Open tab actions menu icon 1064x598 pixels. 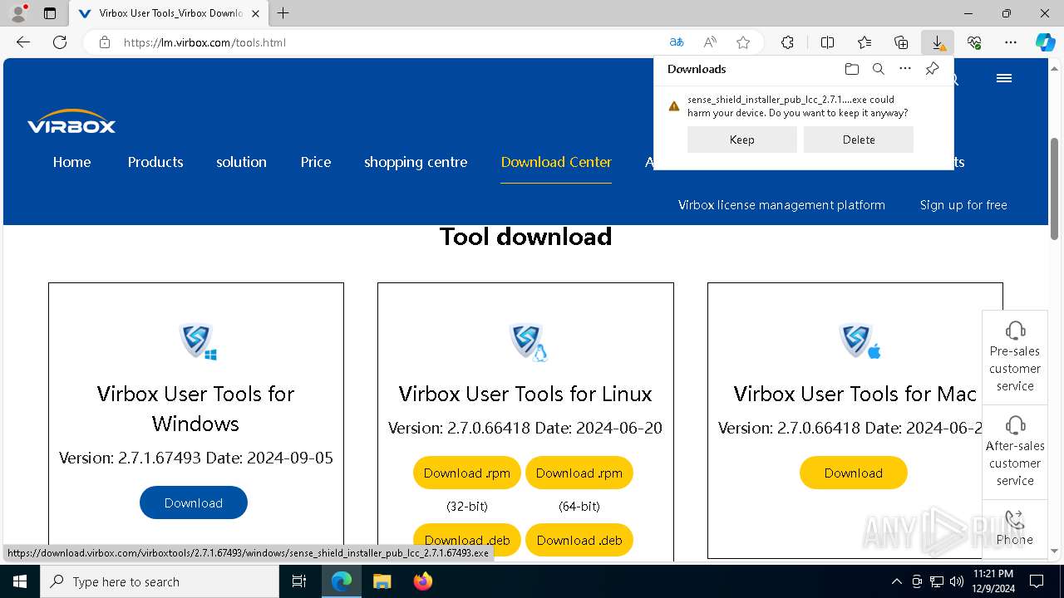(50, 13)
